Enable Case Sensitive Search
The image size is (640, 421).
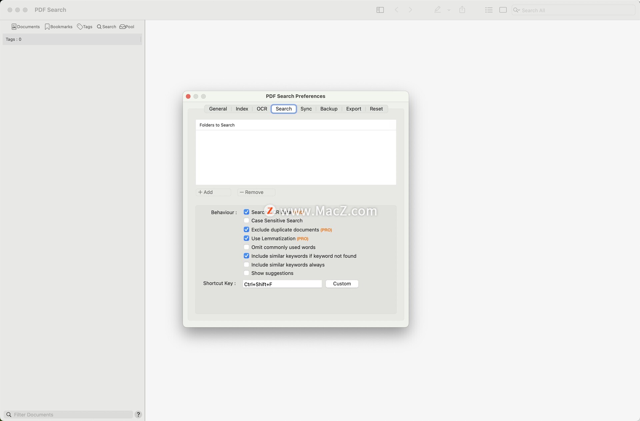click(x=246, y=220)
